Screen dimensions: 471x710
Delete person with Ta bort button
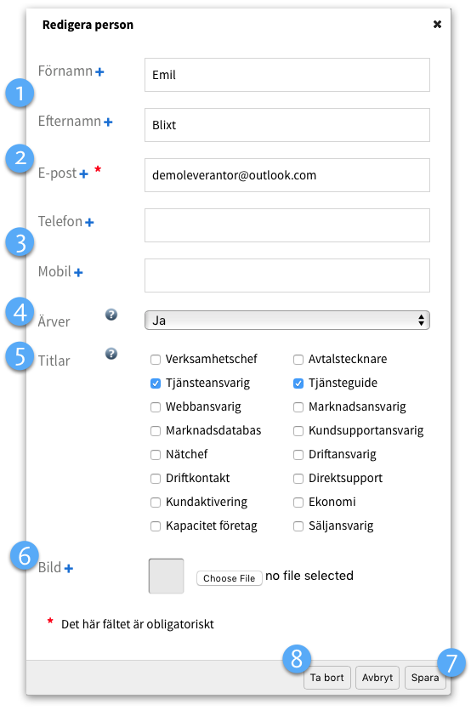[327, 678]
